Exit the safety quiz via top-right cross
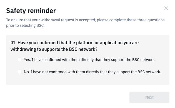Image resolution: width=175 pixels, height=108 pixels. tap(166, 8)
